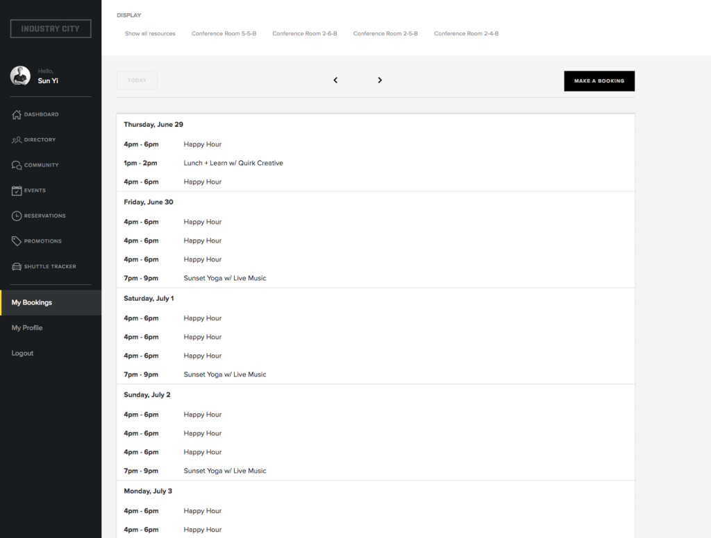Click the Sunday, July 2 heading
The width and height of the screenshot is (711, 538).
point(147,395)
